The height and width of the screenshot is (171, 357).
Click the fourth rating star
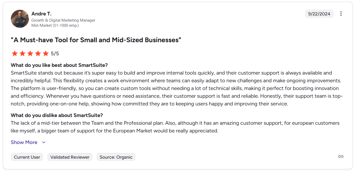pyautogui.click(x=38, y=53)
